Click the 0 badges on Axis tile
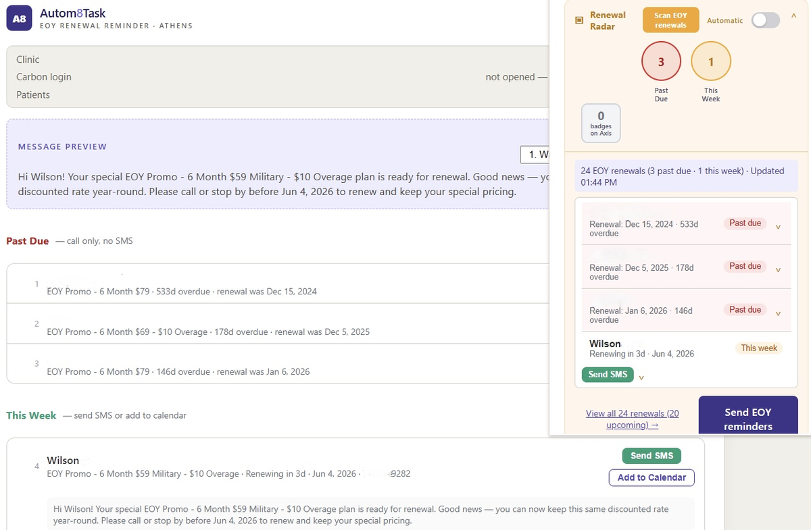The width and height of the screenshot is (811, 530). 601,123
